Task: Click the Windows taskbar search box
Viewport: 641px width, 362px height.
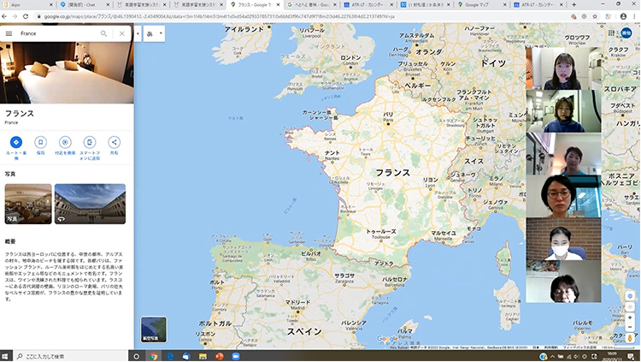Action: coord(72,356)
